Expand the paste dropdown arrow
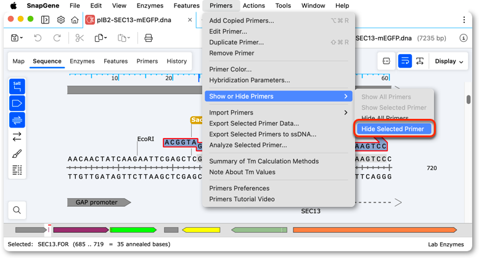The image size is (479, 258). pos(129,38)
